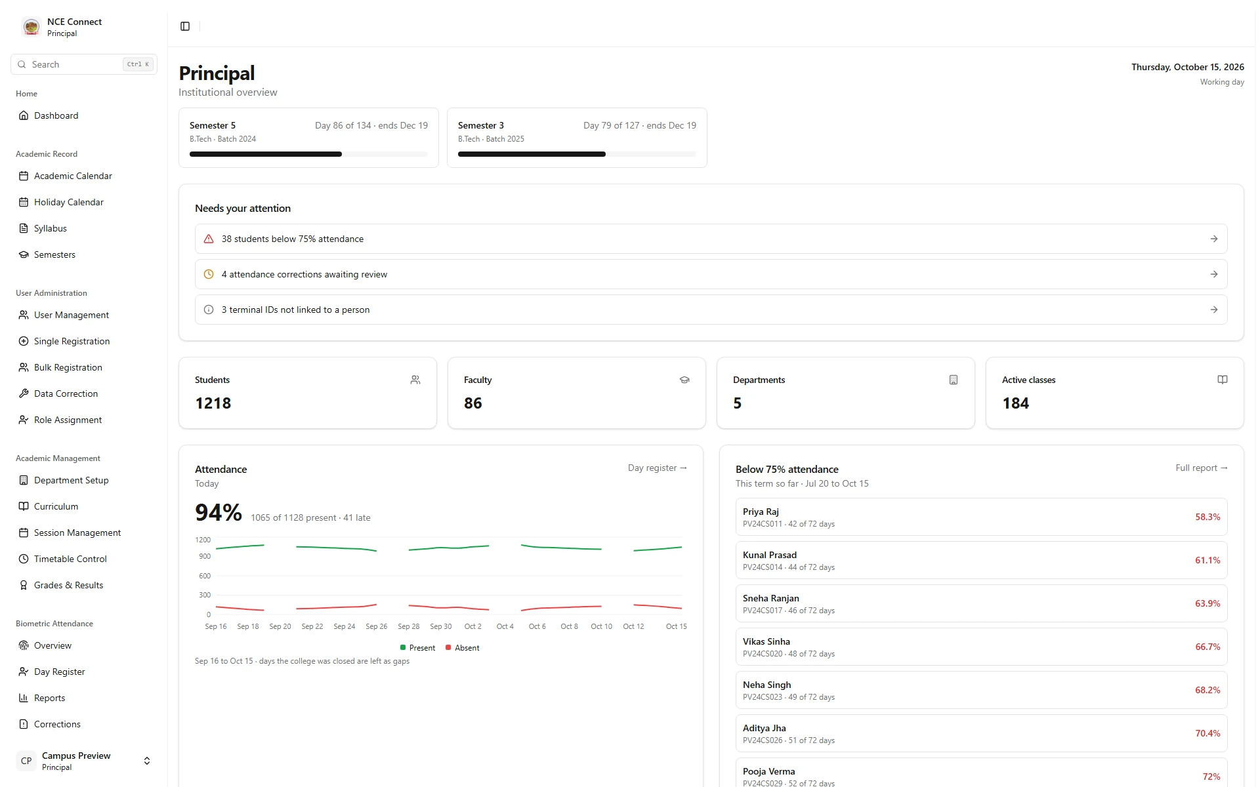Click the Timetable Control clock icon
1260x787 pixels.
pyautogui.click(x=24, y=559)
